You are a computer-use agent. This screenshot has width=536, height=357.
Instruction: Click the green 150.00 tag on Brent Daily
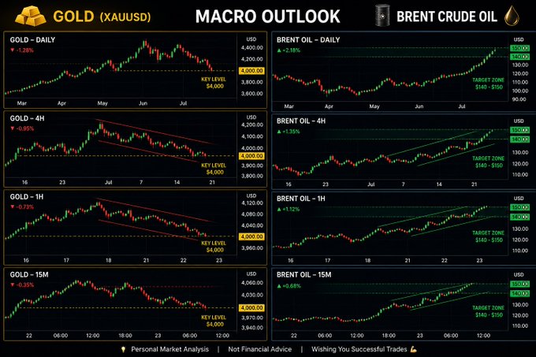click(x=519, y=48)
